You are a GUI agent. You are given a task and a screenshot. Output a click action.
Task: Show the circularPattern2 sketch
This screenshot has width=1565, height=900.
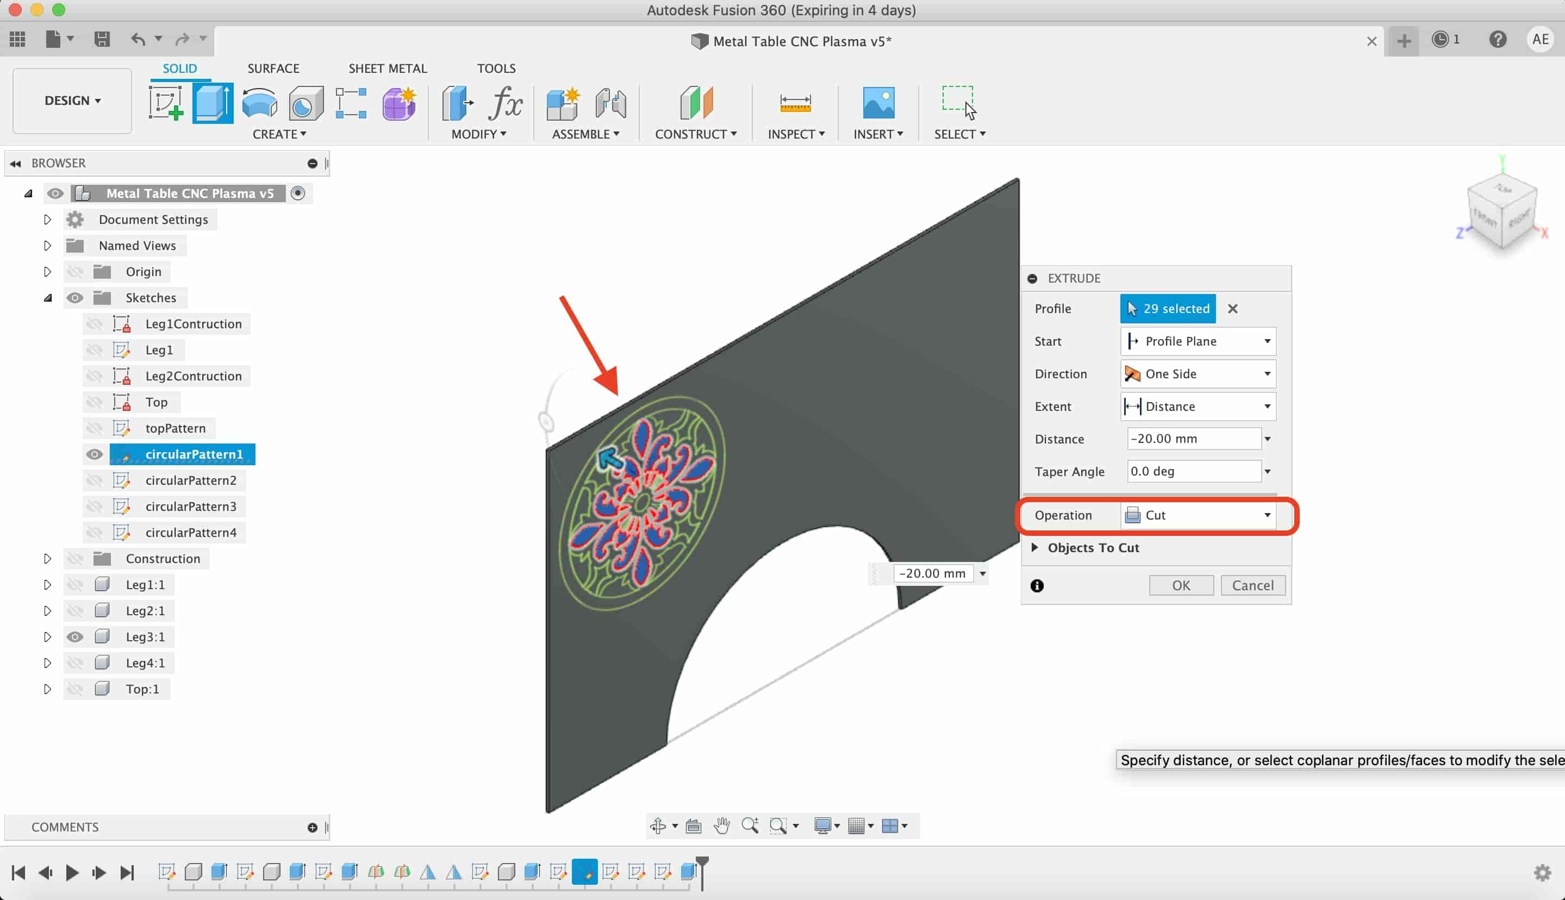pos(95,480)
